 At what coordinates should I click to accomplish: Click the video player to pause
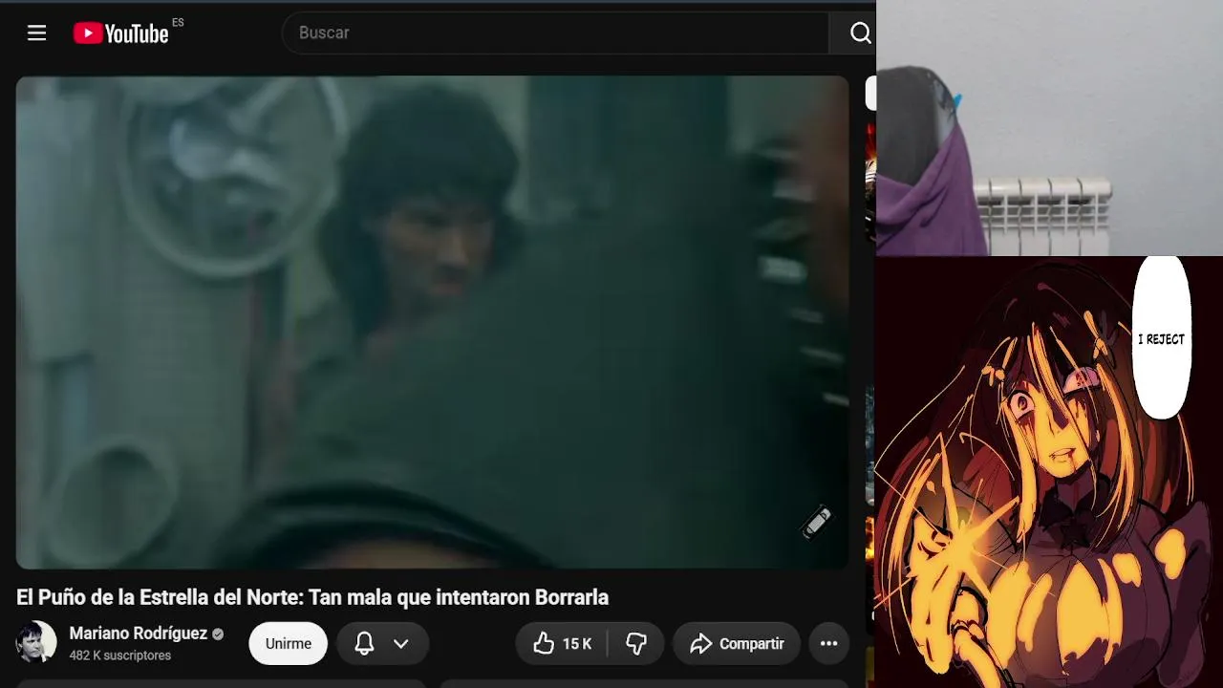point(432,322)
